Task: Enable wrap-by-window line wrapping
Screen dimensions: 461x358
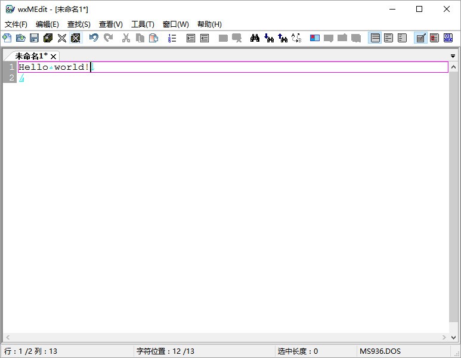Action: tap(389, 38)
